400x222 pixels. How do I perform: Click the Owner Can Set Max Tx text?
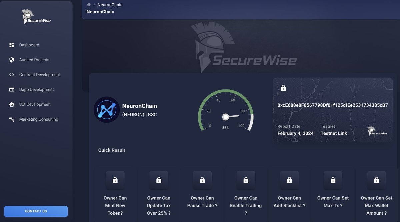tap(333, 202)
